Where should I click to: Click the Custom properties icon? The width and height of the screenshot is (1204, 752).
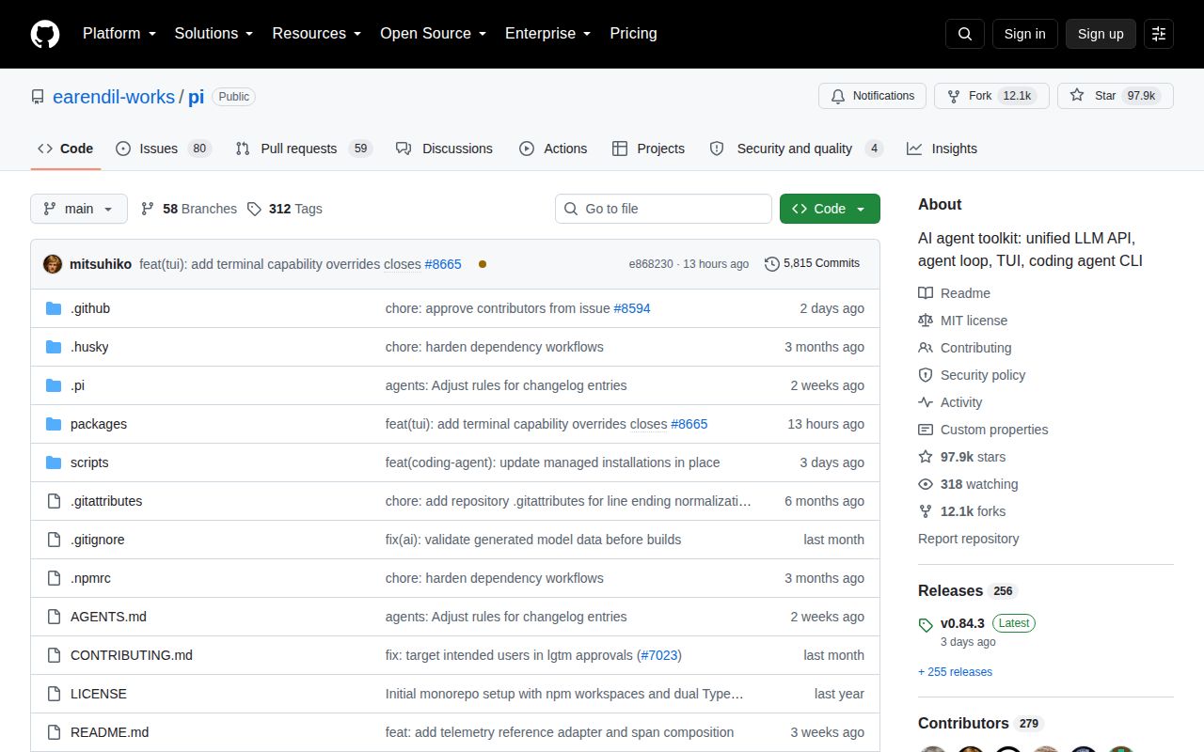(926, 430)
